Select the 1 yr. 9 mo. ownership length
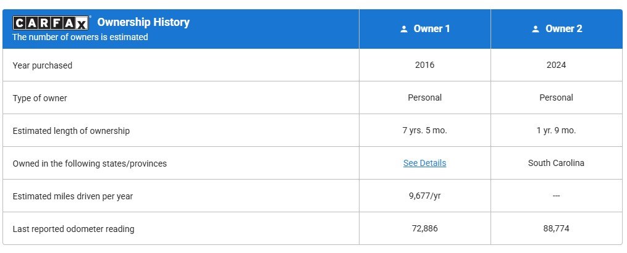Viewport: 627px width, 253px height. pos(556,131)
